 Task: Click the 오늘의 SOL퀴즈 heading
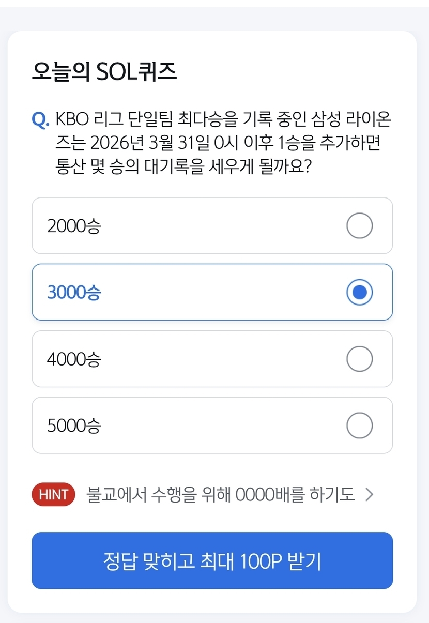[x=104, y=72]
